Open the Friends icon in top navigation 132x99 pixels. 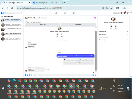coord(65,13)
